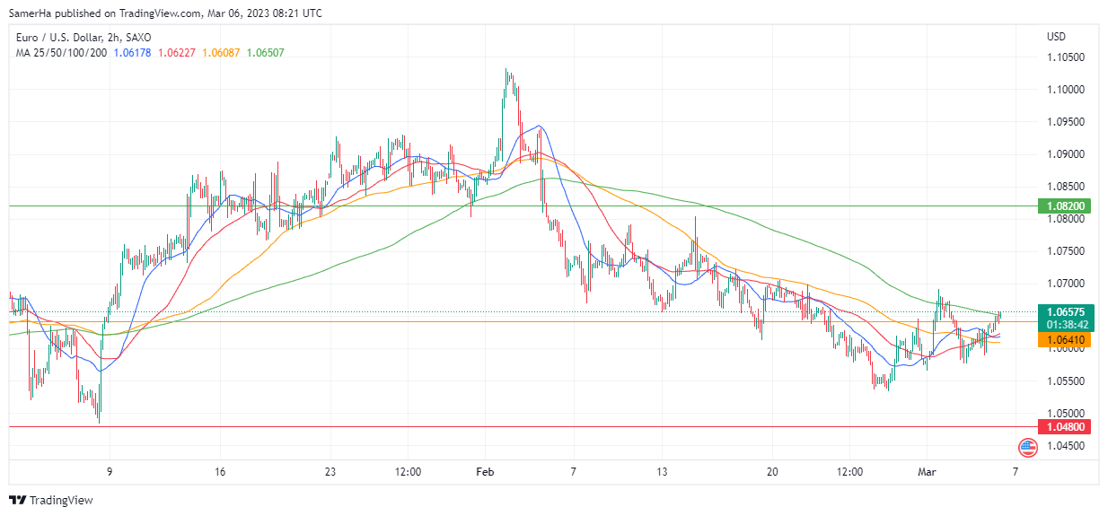
Task: Click the Feb label on the time axis
Action: [486, 471]
